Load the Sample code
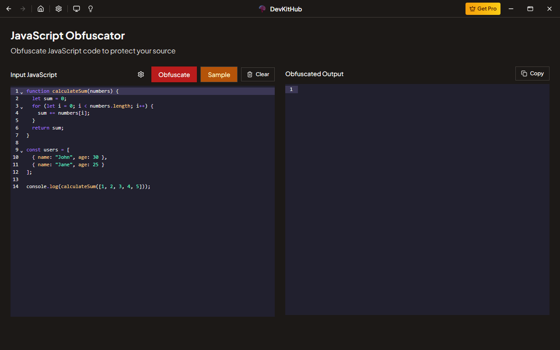The height and width of the screenshot is (350, 560). (x=219, y=74)
